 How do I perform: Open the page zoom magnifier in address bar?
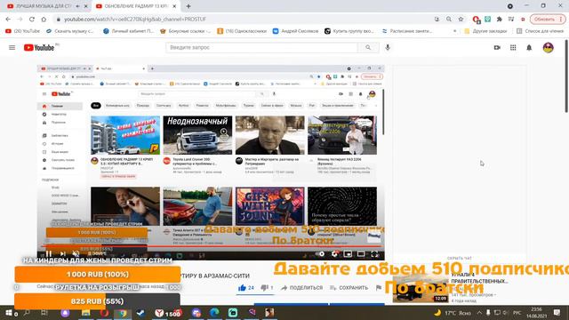(449, 20)
